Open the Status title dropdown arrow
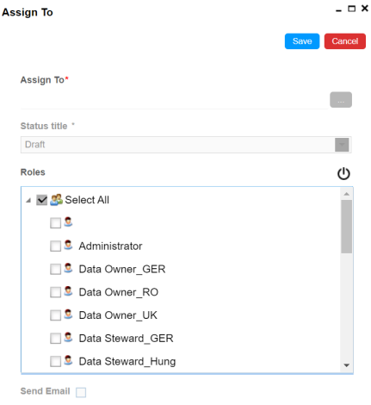Viewport: 371px width, 405px height. 342,145
